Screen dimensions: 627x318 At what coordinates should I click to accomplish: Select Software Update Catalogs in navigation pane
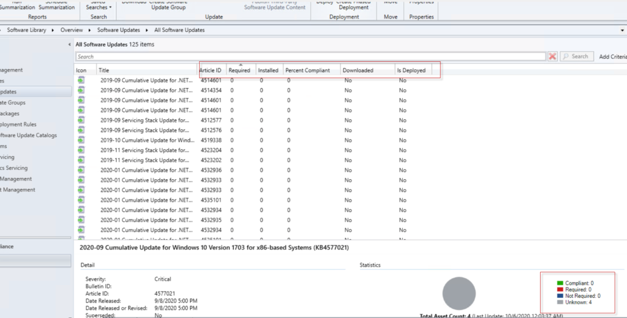28,135
